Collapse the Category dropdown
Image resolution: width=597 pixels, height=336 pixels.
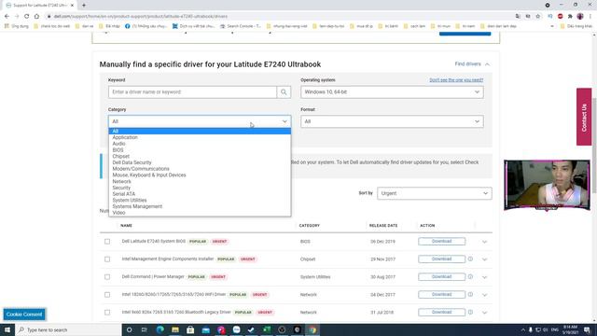coord(200,121)
